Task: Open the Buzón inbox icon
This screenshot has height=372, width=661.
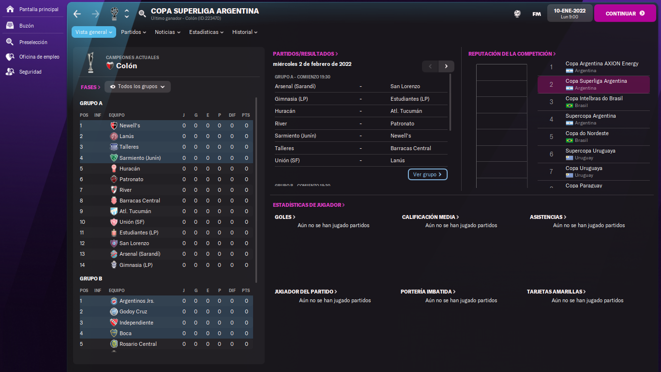Action: pyautogui.click(x=10, y=26)
